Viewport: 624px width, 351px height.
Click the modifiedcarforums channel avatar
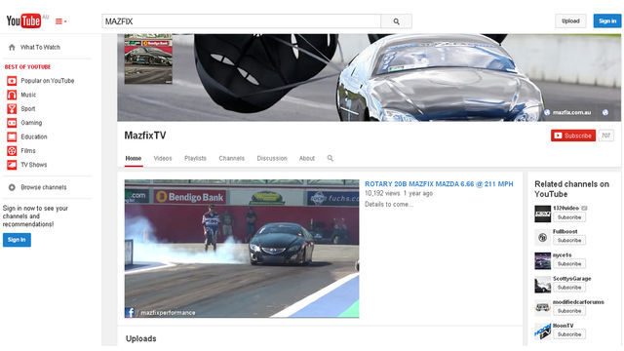click(542, 308)
